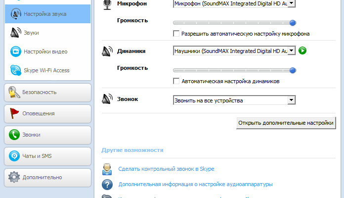Viewport: 344px width, 198px height.
Task: Enable Разрешить автоматическую настройку микрофона checkbox
Action: tap(176, 34)
